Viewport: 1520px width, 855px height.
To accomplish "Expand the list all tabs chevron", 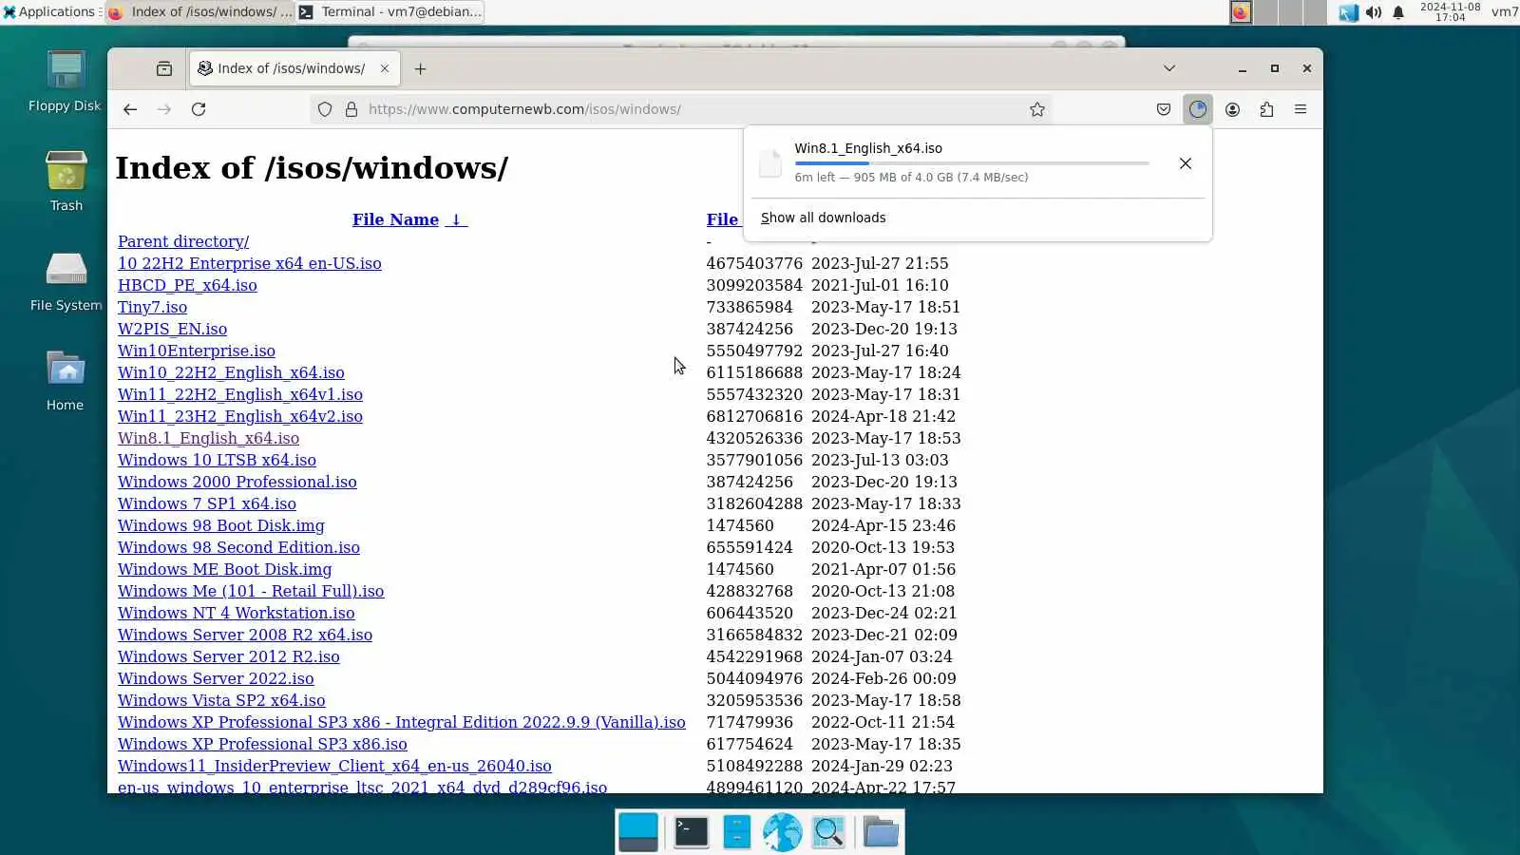I will (x=1169, y=68).
